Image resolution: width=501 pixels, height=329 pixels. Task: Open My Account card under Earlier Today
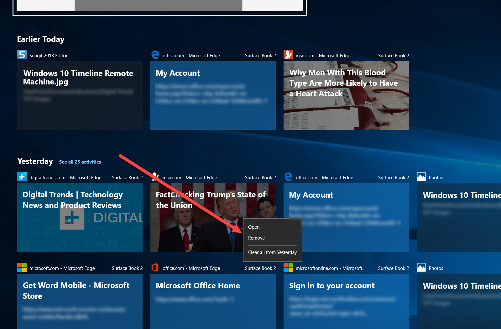click(213, 95)
